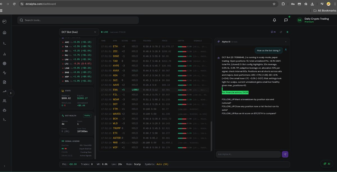Send the Alpha AI message
Image resolution: width=337 pixels, height=172 pixels.
click(x=285, y=154)
